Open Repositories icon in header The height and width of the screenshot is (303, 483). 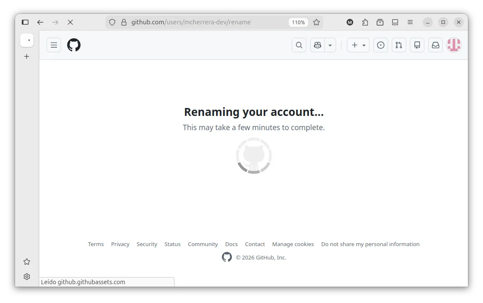[x=417, y=45]
